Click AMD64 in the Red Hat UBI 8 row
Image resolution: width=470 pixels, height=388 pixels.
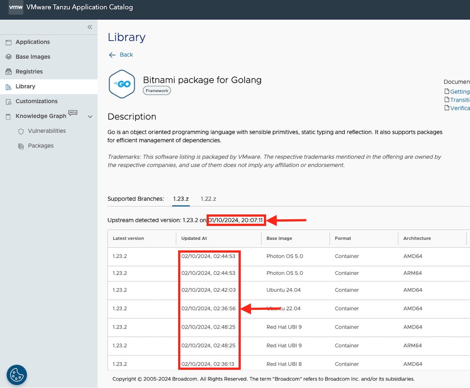pos(412,364)
